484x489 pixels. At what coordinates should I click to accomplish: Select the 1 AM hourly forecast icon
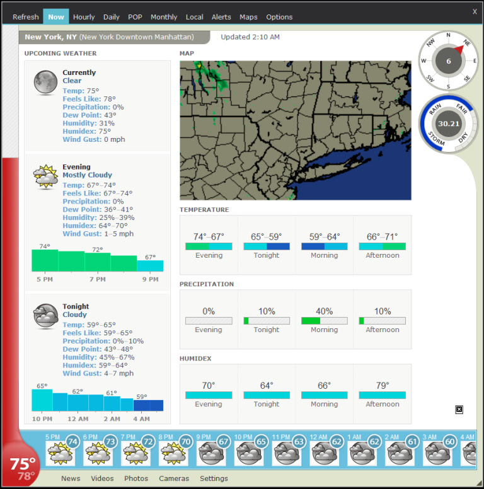coord(362,454)
